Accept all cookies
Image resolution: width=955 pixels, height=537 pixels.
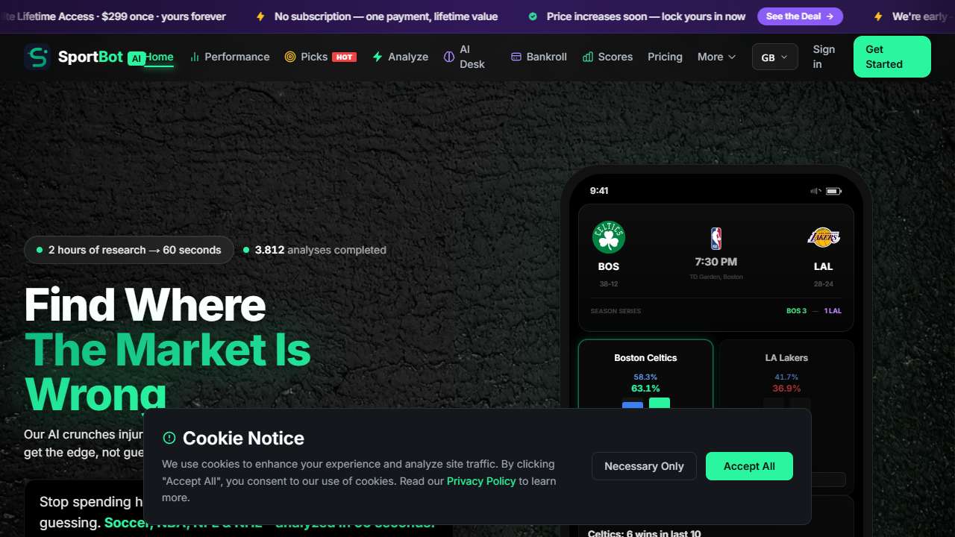pos(749,466)
